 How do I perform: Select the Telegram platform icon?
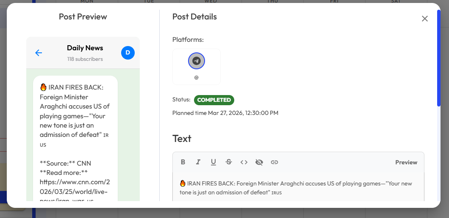click(197, 61)
